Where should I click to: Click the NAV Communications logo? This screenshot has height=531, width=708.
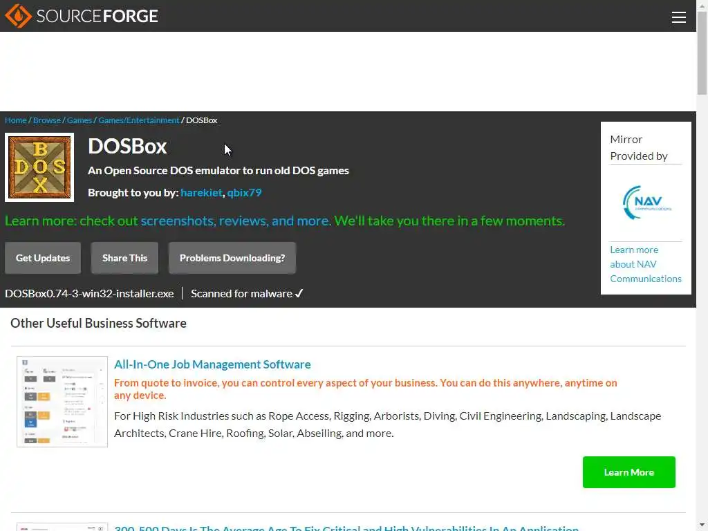[x=646, y=203]
